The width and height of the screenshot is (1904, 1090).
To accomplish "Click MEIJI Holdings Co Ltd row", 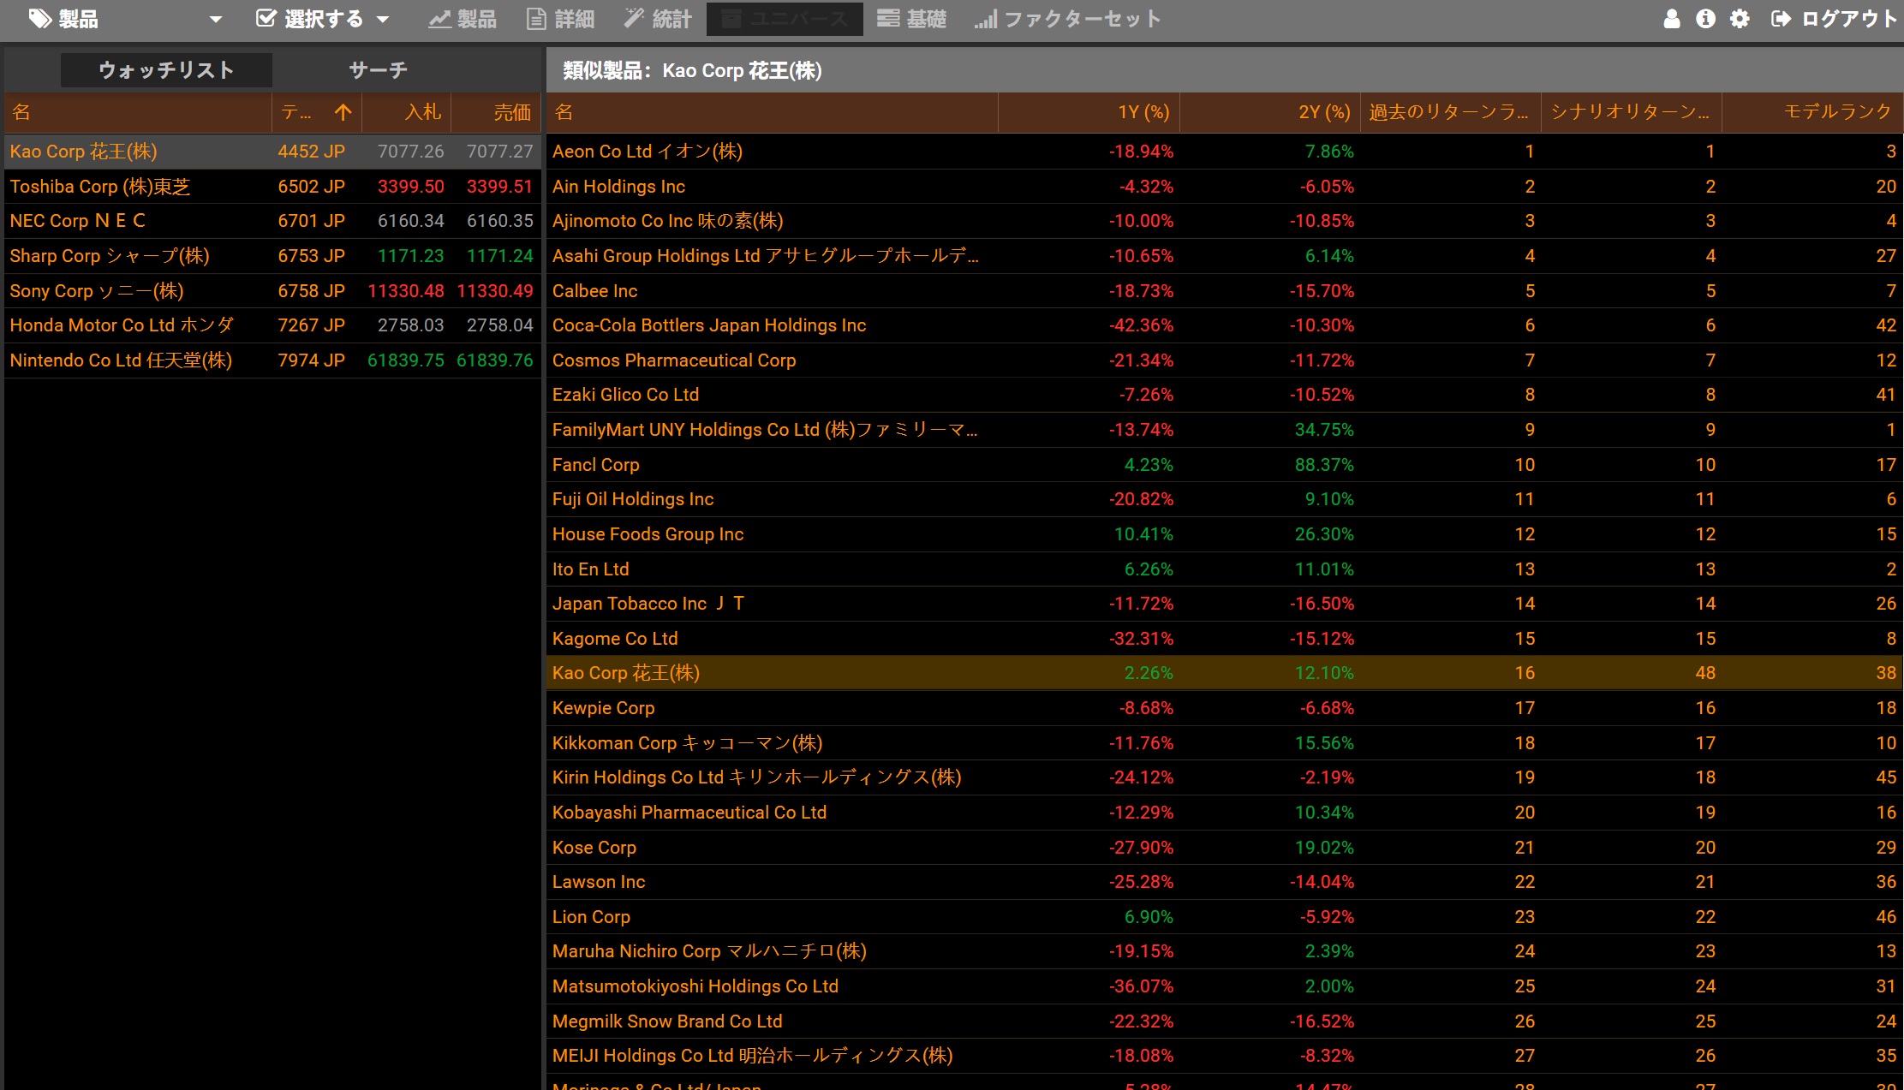I will (1224, 1056).
